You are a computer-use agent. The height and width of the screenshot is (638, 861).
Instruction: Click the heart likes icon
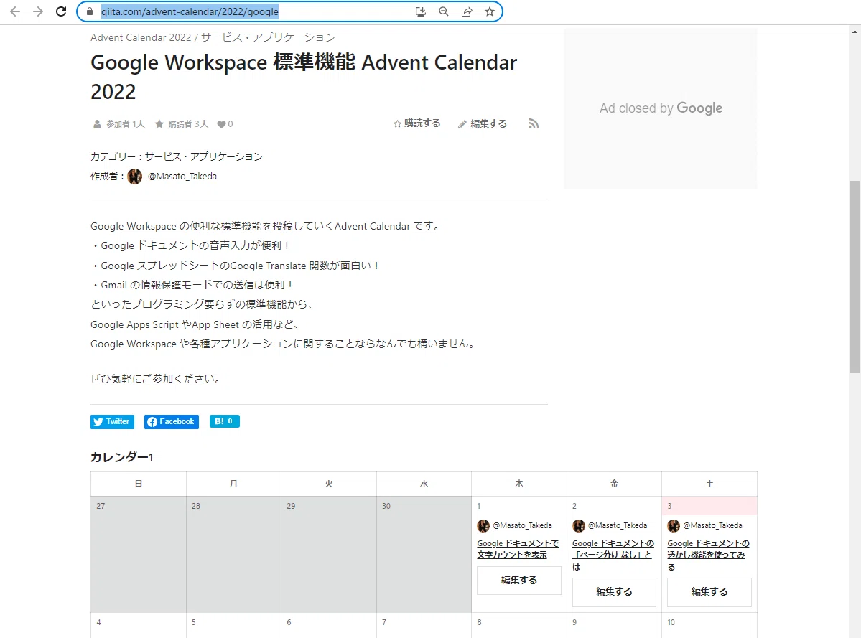pyautogui.click(x=221, y=125)
